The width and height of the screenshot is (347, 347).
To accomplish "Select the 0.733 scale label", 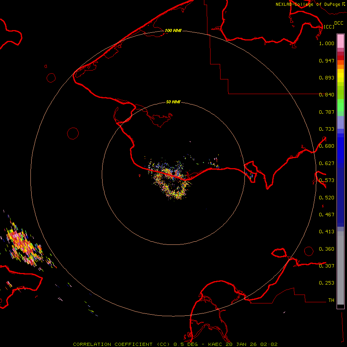I will coord(327,129).
